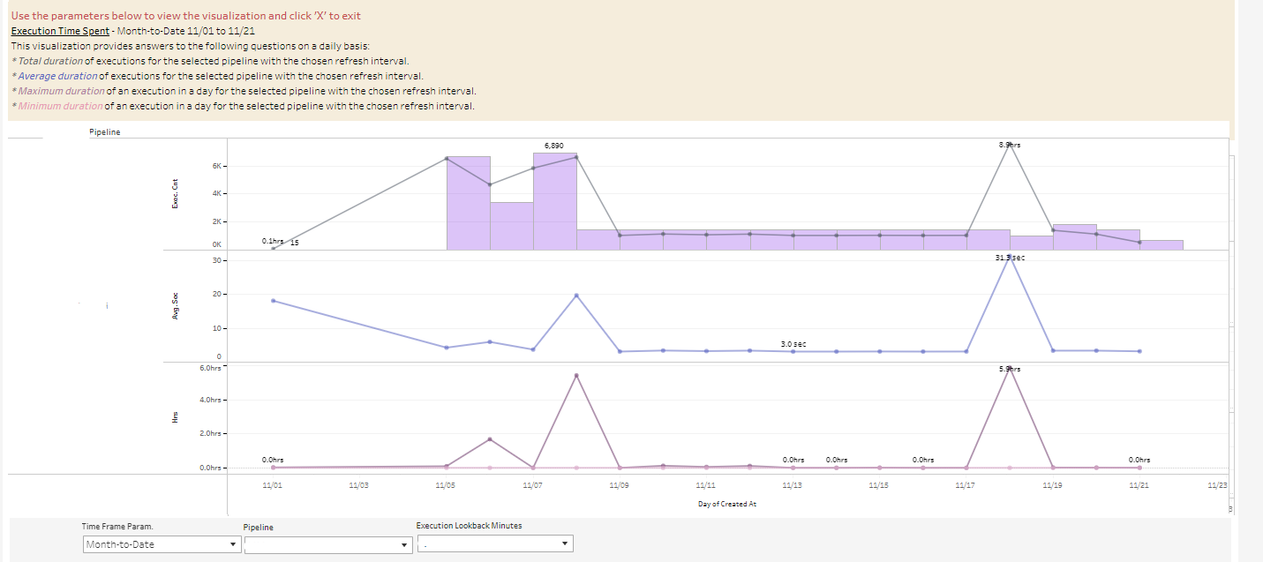Click the 11/11 date tick label
The width and height of the screenshot is (1263, 562).
point(705,485)
